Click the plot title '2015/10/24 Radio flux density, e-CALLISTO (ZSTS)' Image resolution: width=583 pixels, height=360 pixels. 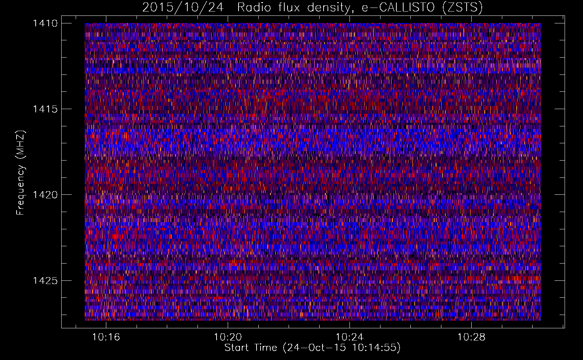point(312,7)
